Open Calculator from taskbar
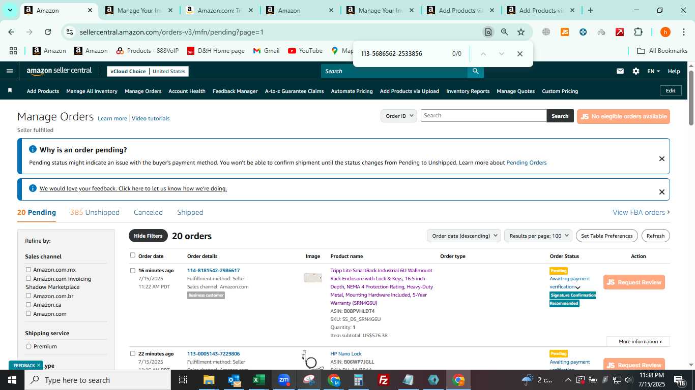The height and width of the screenshot is (390, 695). tap(359, 380)
